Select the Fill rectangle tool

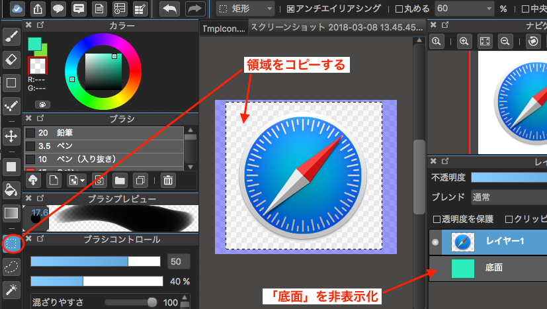(x=11, y=167)
